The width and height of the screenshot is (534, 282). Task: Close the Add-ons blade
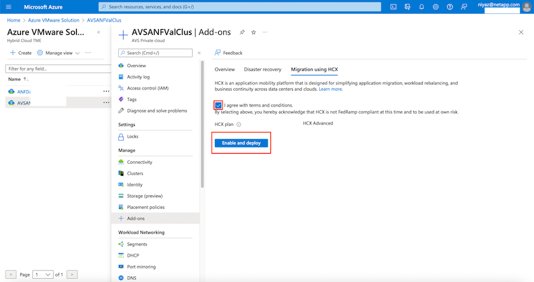521,32
